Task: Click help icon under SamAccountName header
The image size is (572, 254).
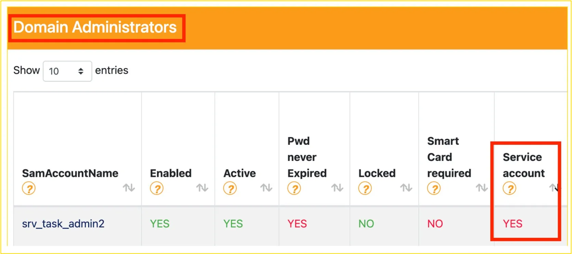Action: tap(29, 188)
